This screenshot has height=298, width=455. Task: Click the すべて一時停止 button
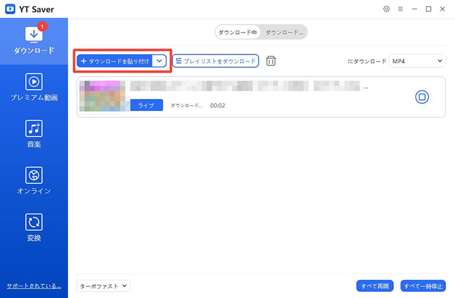tap(423, 286)
